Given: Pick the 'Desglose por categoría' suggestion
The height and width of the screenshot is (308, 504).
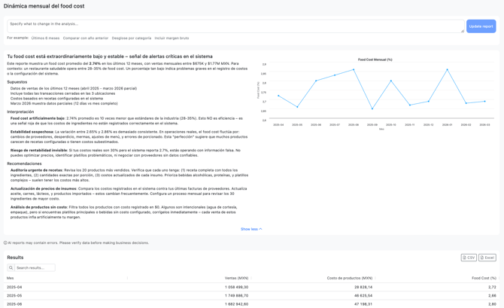Looking at the screenshot, I should point(132,38).
